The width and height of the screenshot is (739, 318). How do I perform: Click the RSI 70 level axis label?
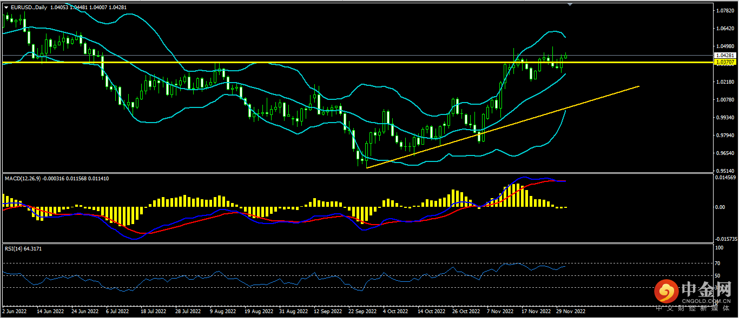tap(718, 263)
